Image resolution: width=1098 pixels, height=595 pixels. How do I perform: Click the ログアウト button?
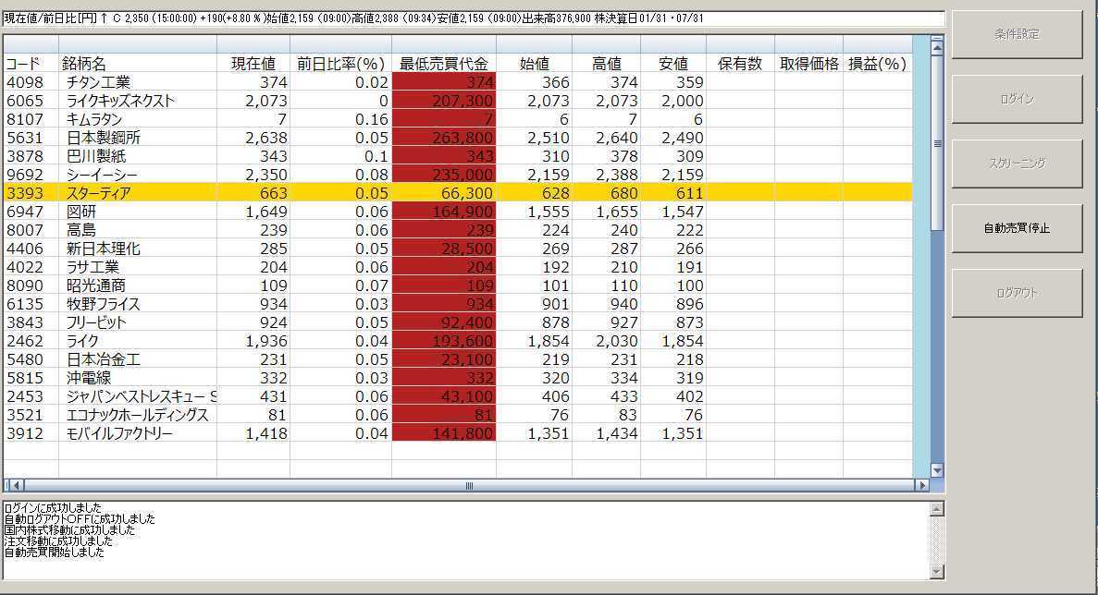[1017, 293]
